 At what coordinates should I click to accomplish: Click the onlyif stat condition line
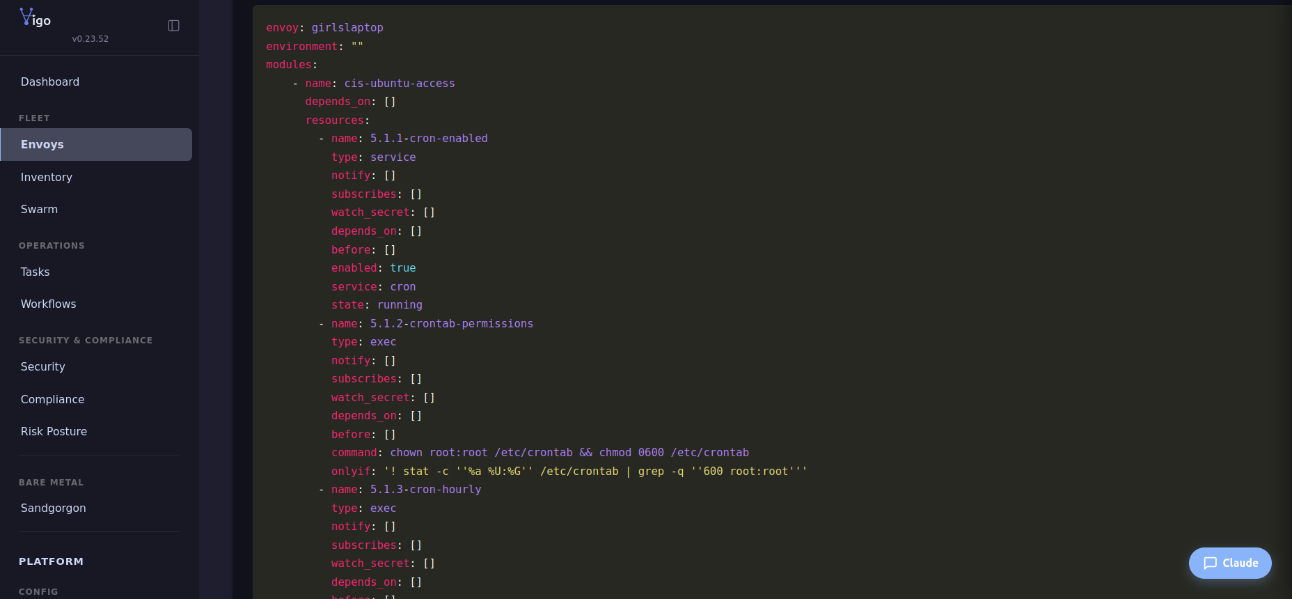coord(569,472)
